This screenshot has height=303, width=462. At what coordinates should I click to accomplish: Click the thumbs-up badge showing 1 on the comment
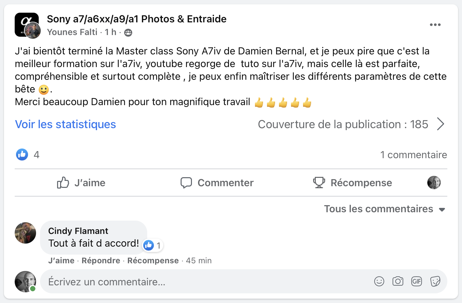tap(152, 245)
